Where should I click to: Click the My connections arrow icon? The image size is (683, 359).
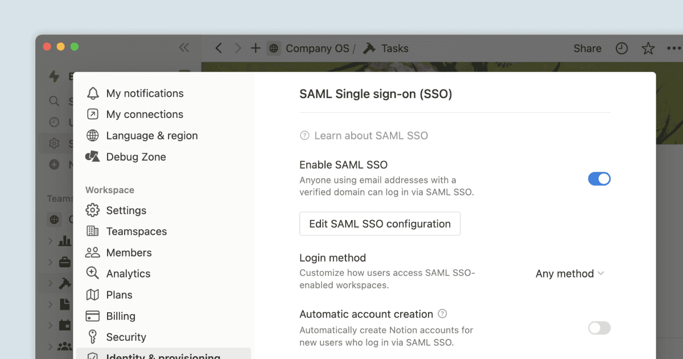(x=93, y=114)
